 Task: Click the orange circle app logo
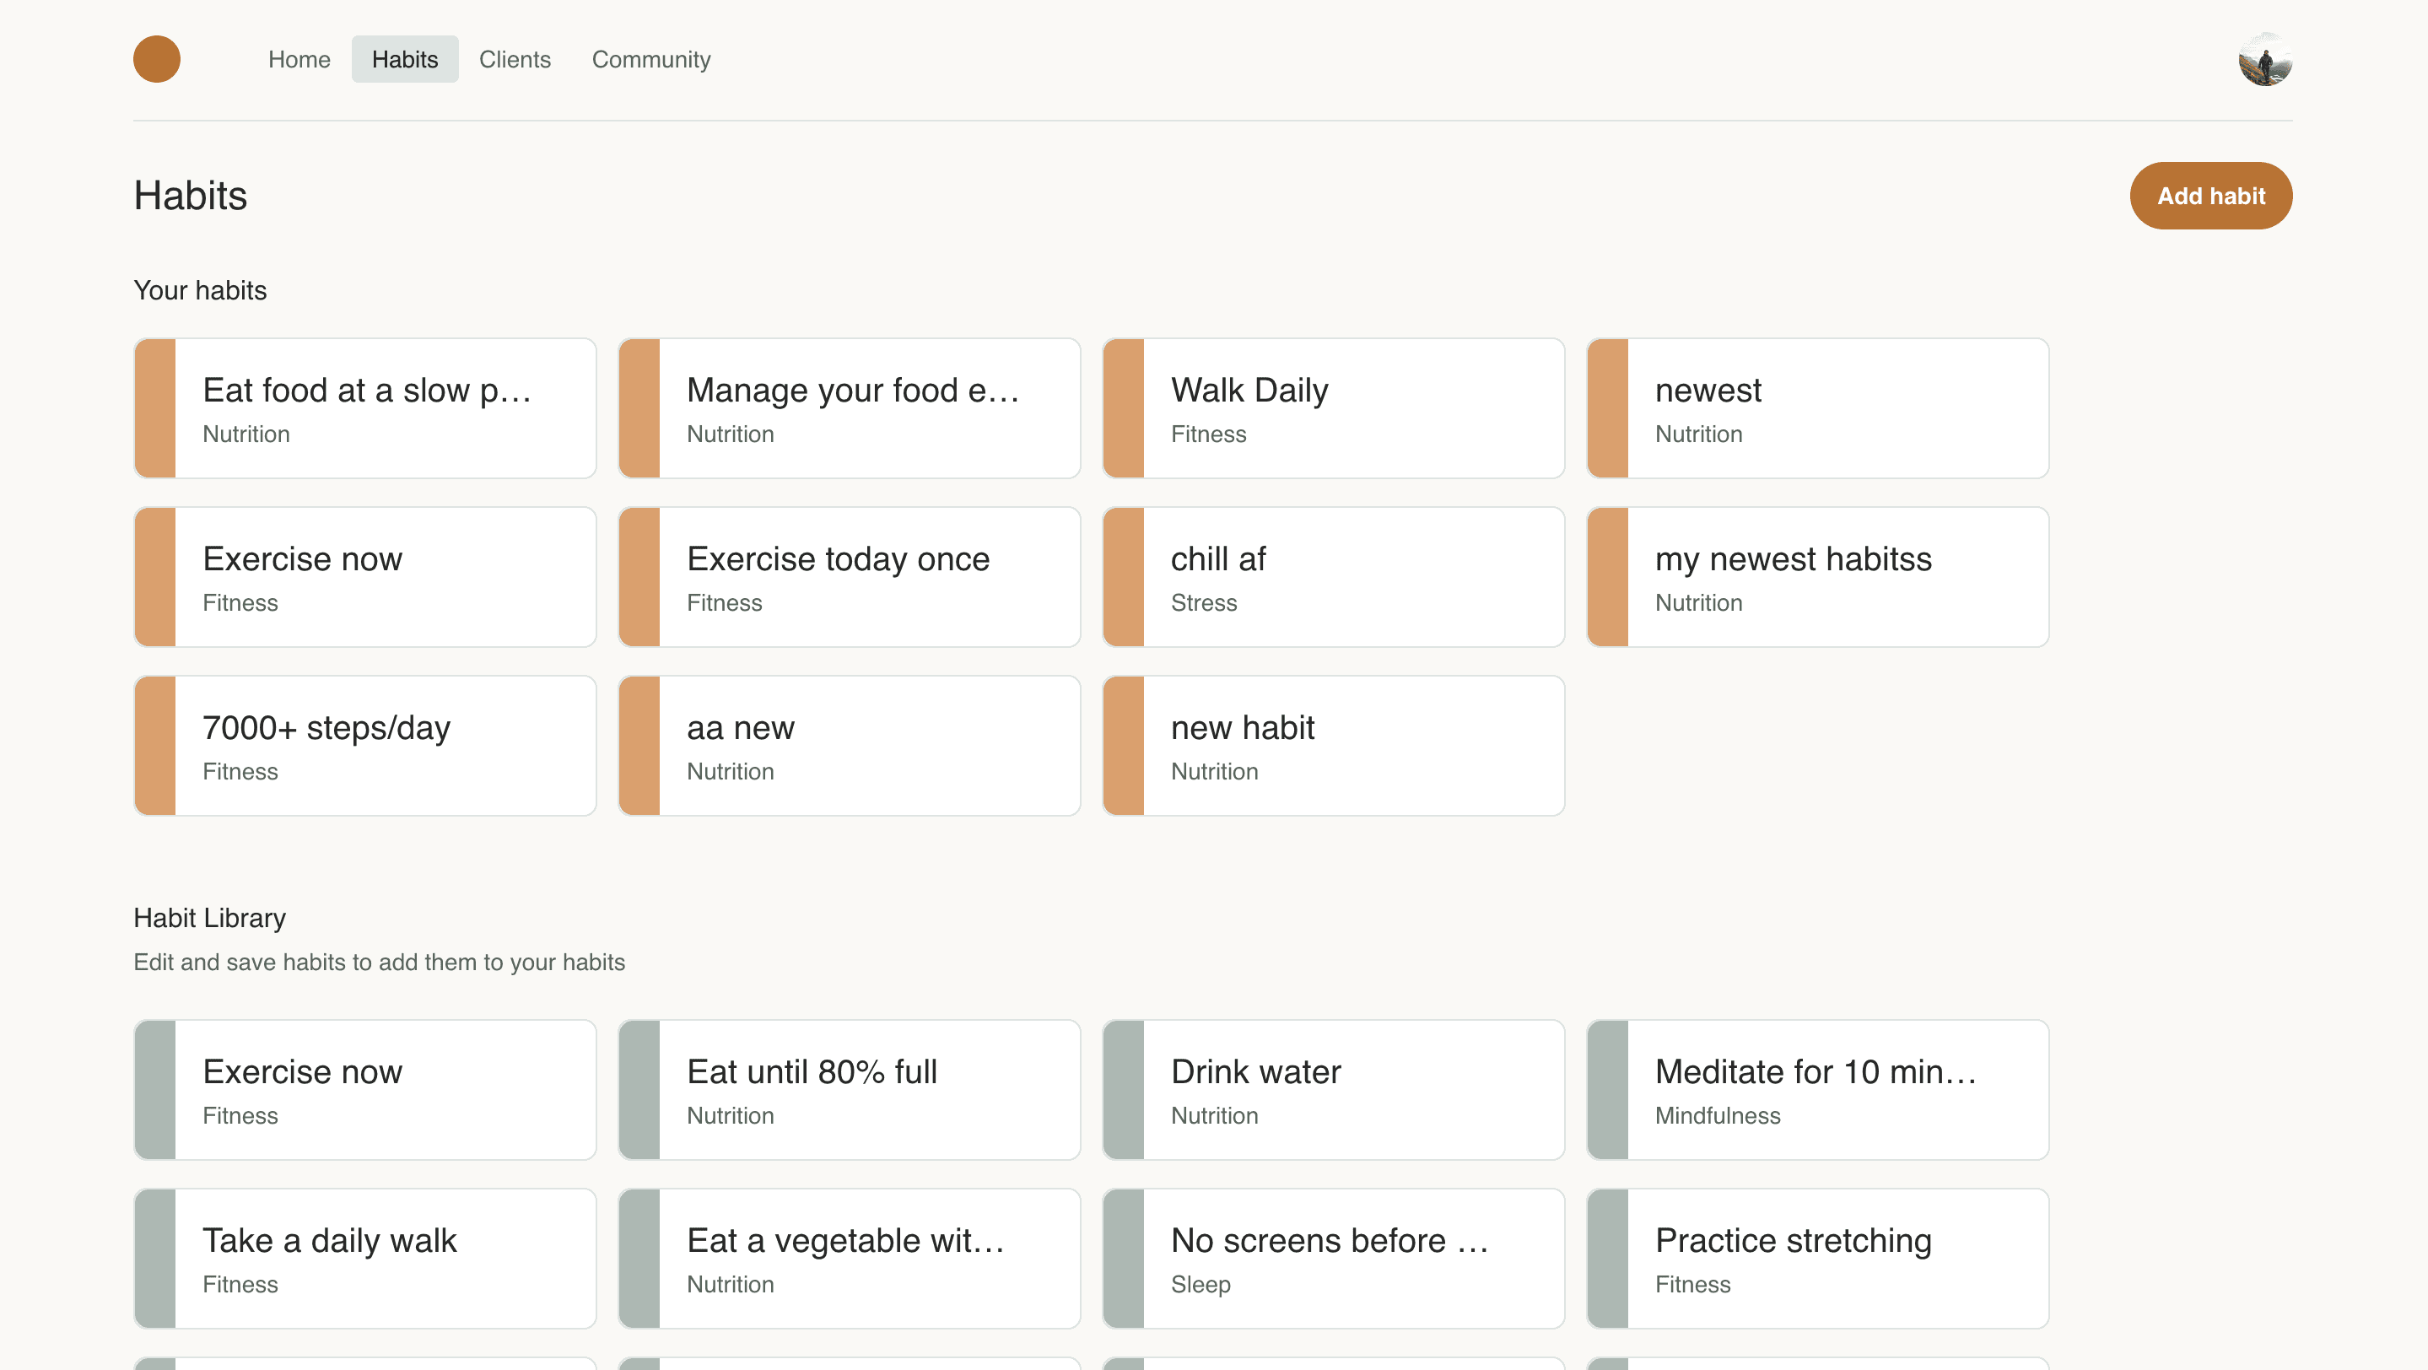tap(156, 58)
